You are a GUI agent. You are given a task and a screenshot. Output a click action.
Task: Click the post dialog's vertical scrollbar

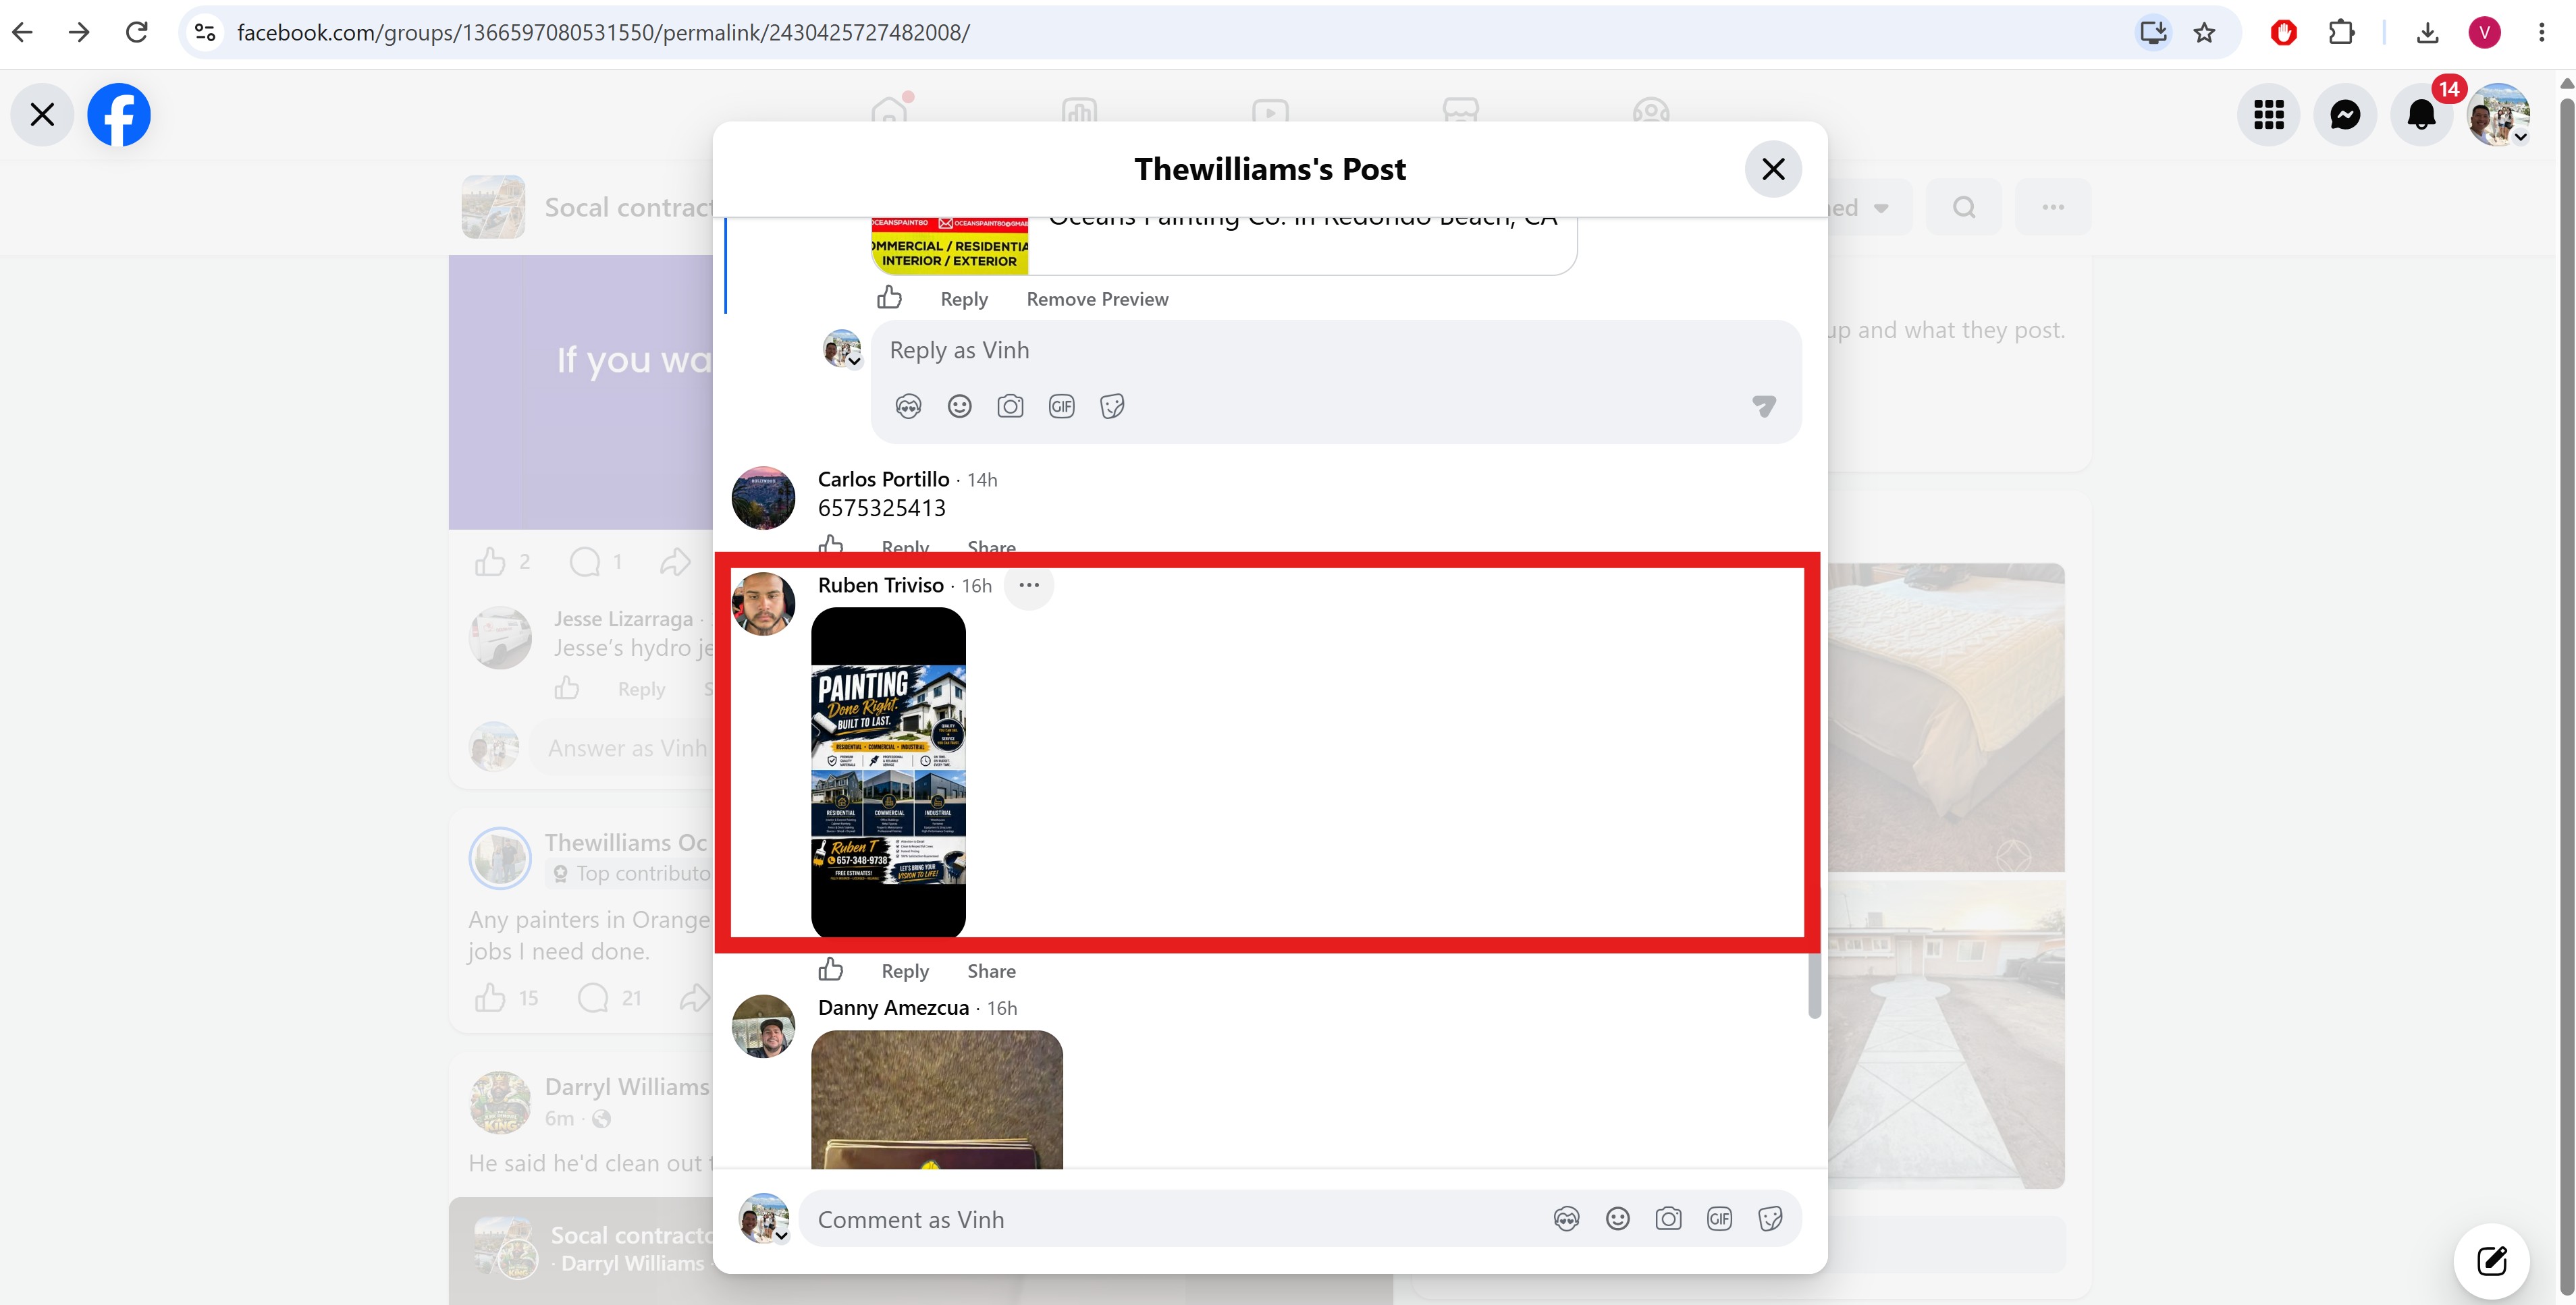pos(1814,984)
